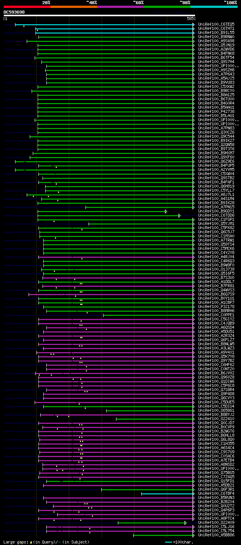
Task: Select label UniRef100_P32178
Action: [x=216, y=306]
